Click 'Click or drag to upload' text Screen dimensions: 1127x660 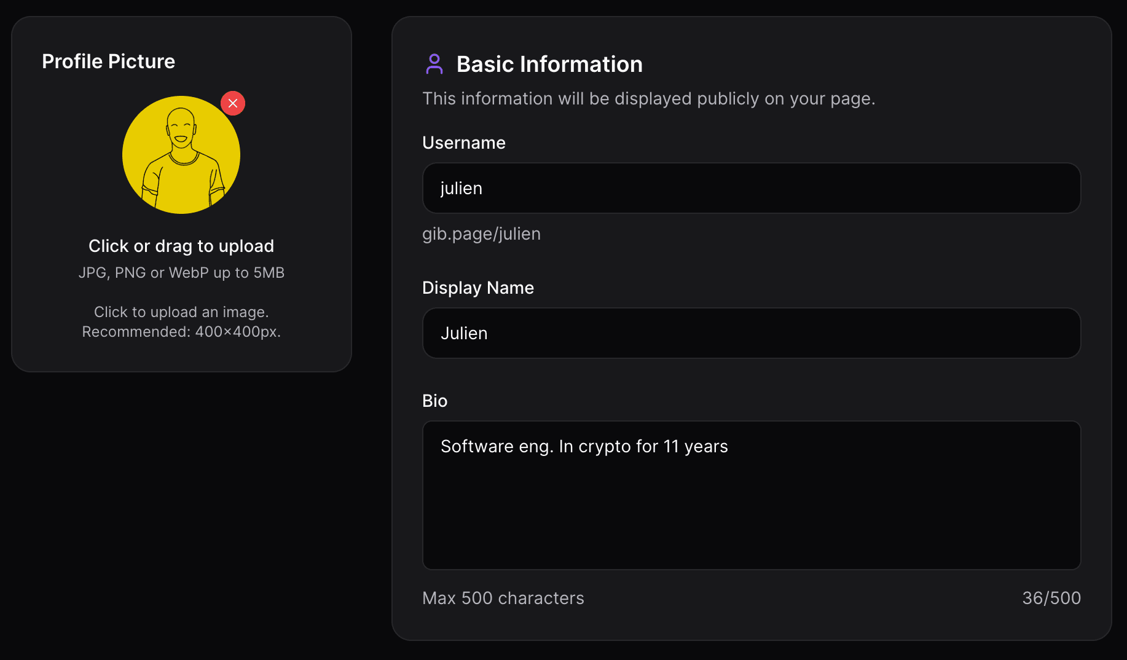coord(181,246)
